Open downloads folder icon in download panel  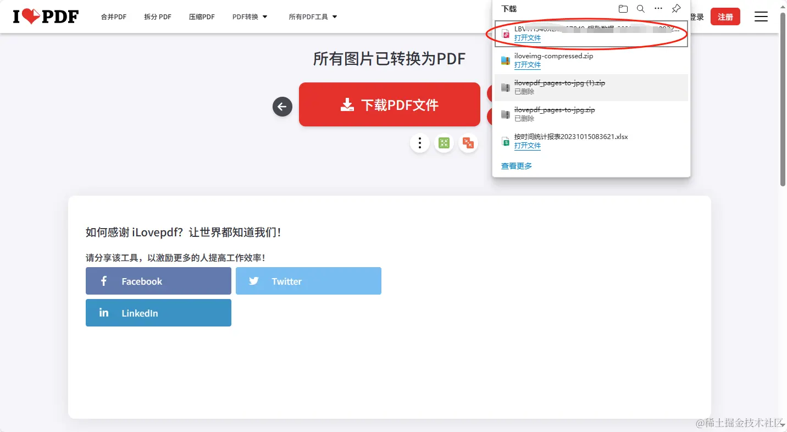coord(623,9)
